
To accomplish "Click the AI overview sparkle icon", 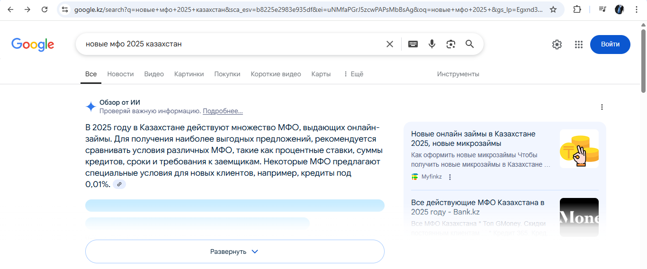I will (x=90, y=107).
